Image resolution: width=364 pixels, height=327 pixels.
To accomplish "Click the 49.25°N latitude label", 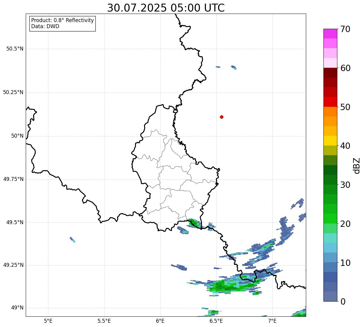I will pyautogui.click(x=13, y=265).
